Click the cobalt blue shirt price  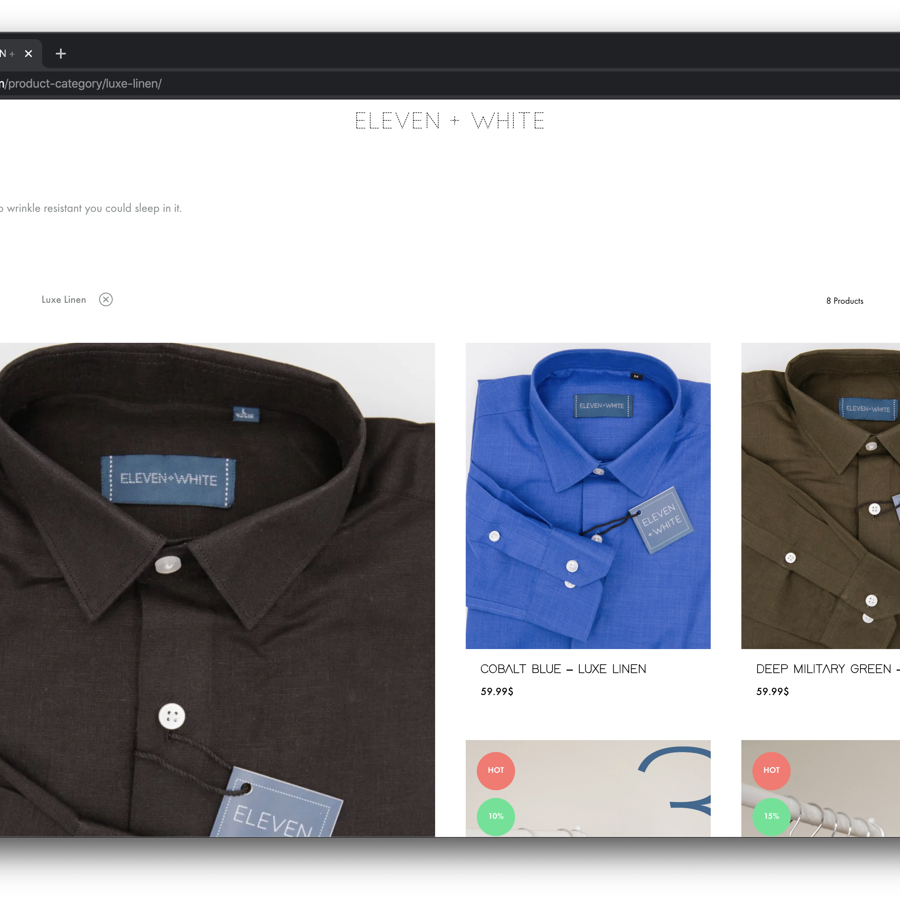click(x=497, y=691)
